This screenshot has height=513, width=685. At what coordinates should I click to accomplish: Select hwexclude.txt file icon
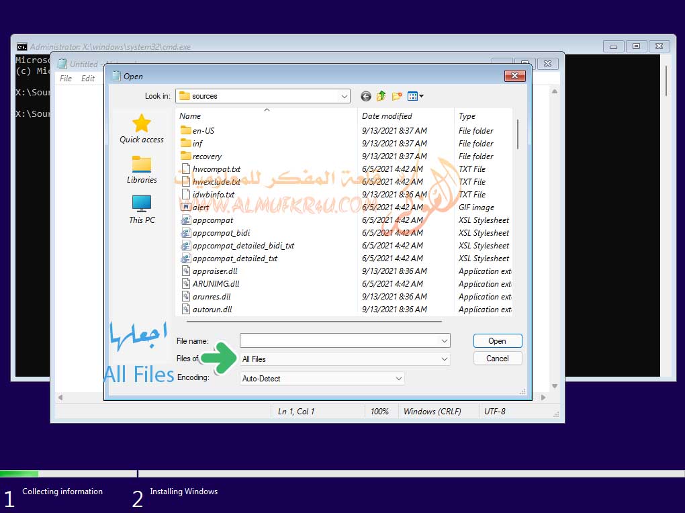[x=185, y=181]
